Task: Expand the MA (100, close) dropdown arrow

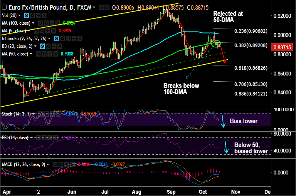Action: [33, 23]
